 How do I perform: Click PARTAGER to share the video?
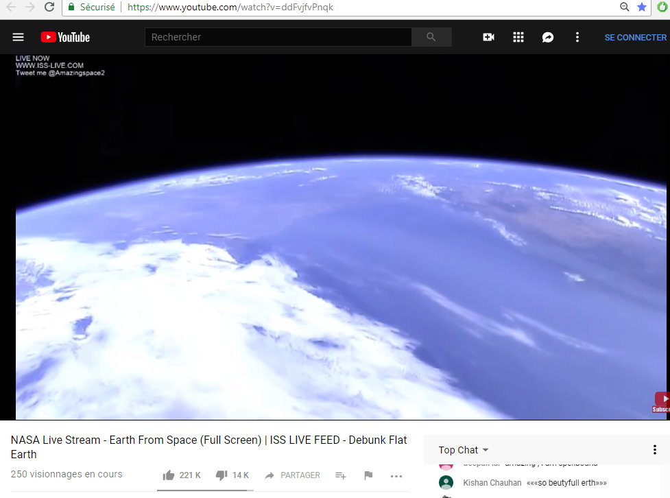click(292, 475)
